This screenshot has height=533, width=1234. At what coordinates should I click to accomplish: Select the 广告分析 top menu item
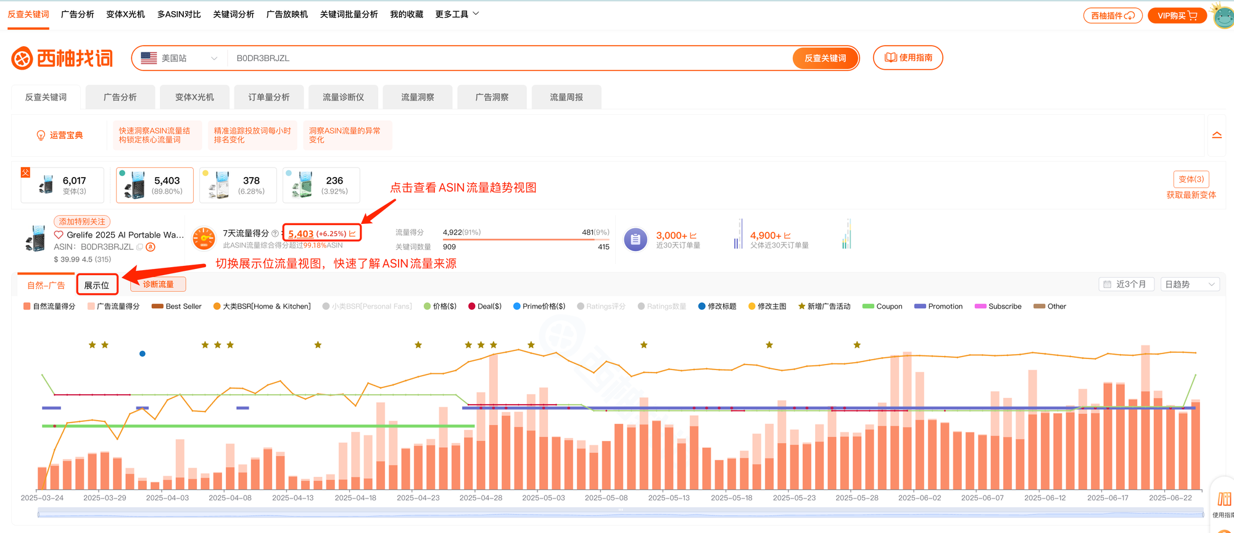[77, 14]
